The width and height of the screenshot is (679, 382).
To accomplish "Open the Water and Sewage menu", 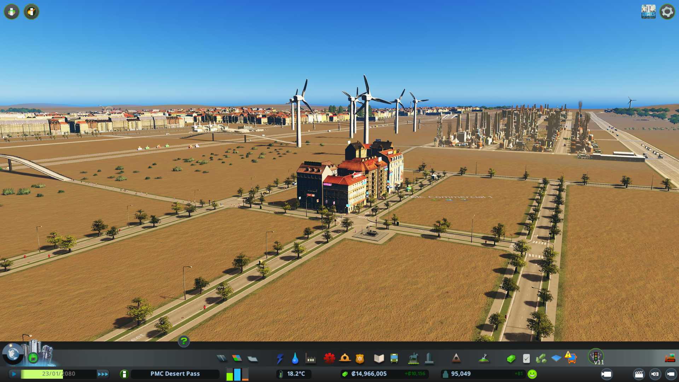I will point(295,359).
